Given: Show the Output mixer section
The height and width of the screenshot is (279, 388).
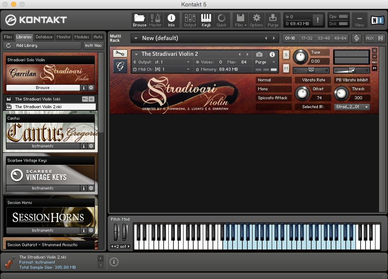Looking at the screenshot, I should point(190,20).
